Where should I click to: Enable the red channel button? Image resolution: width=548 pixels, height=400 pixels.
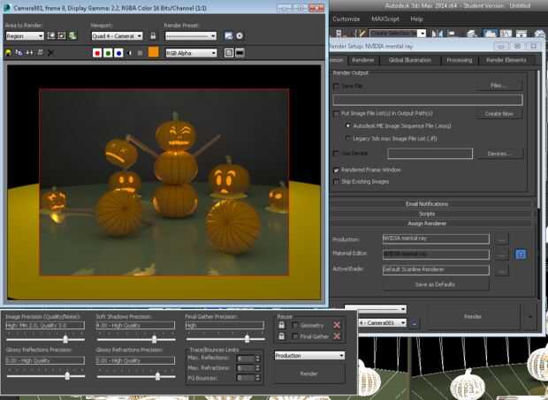coord(97,53)
